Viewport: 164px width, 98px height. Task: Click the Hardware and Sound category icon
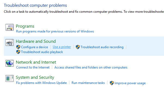tap(10, 43)
